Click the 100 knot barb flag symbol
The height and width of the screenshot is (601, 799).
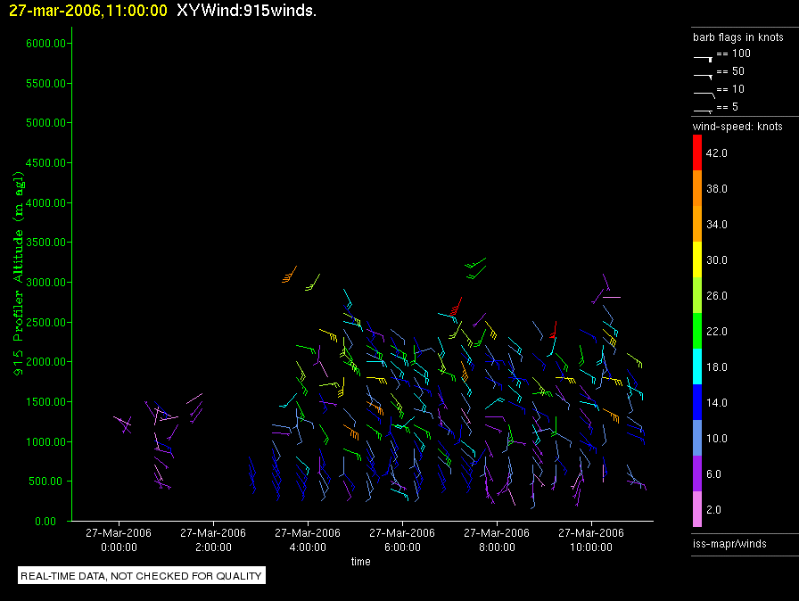[703, 59]
